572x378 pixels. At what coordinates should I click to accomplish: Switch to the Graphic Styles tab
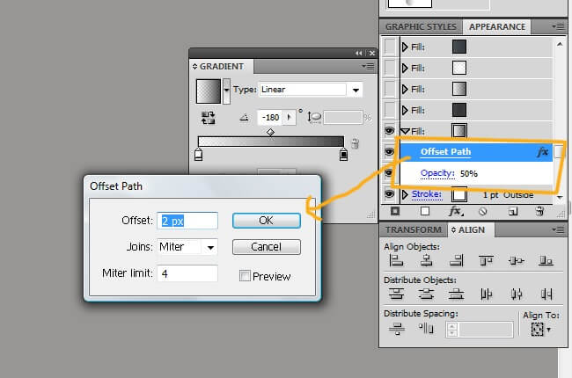pyautogui.click(x=422, y=26)
